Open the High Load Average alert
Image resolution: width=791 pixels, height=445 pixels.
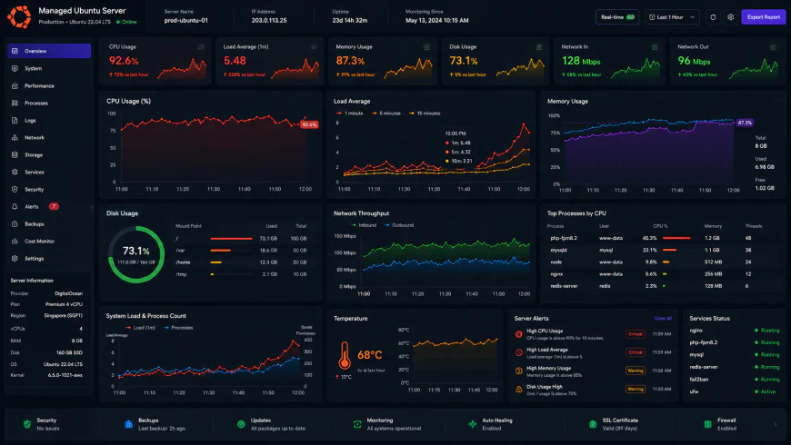coord(593,352)
